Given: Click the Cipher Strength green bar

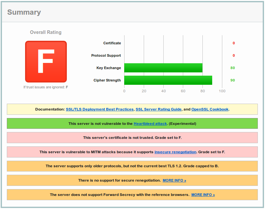Looking at the screenshot, I should pos(168,80).
